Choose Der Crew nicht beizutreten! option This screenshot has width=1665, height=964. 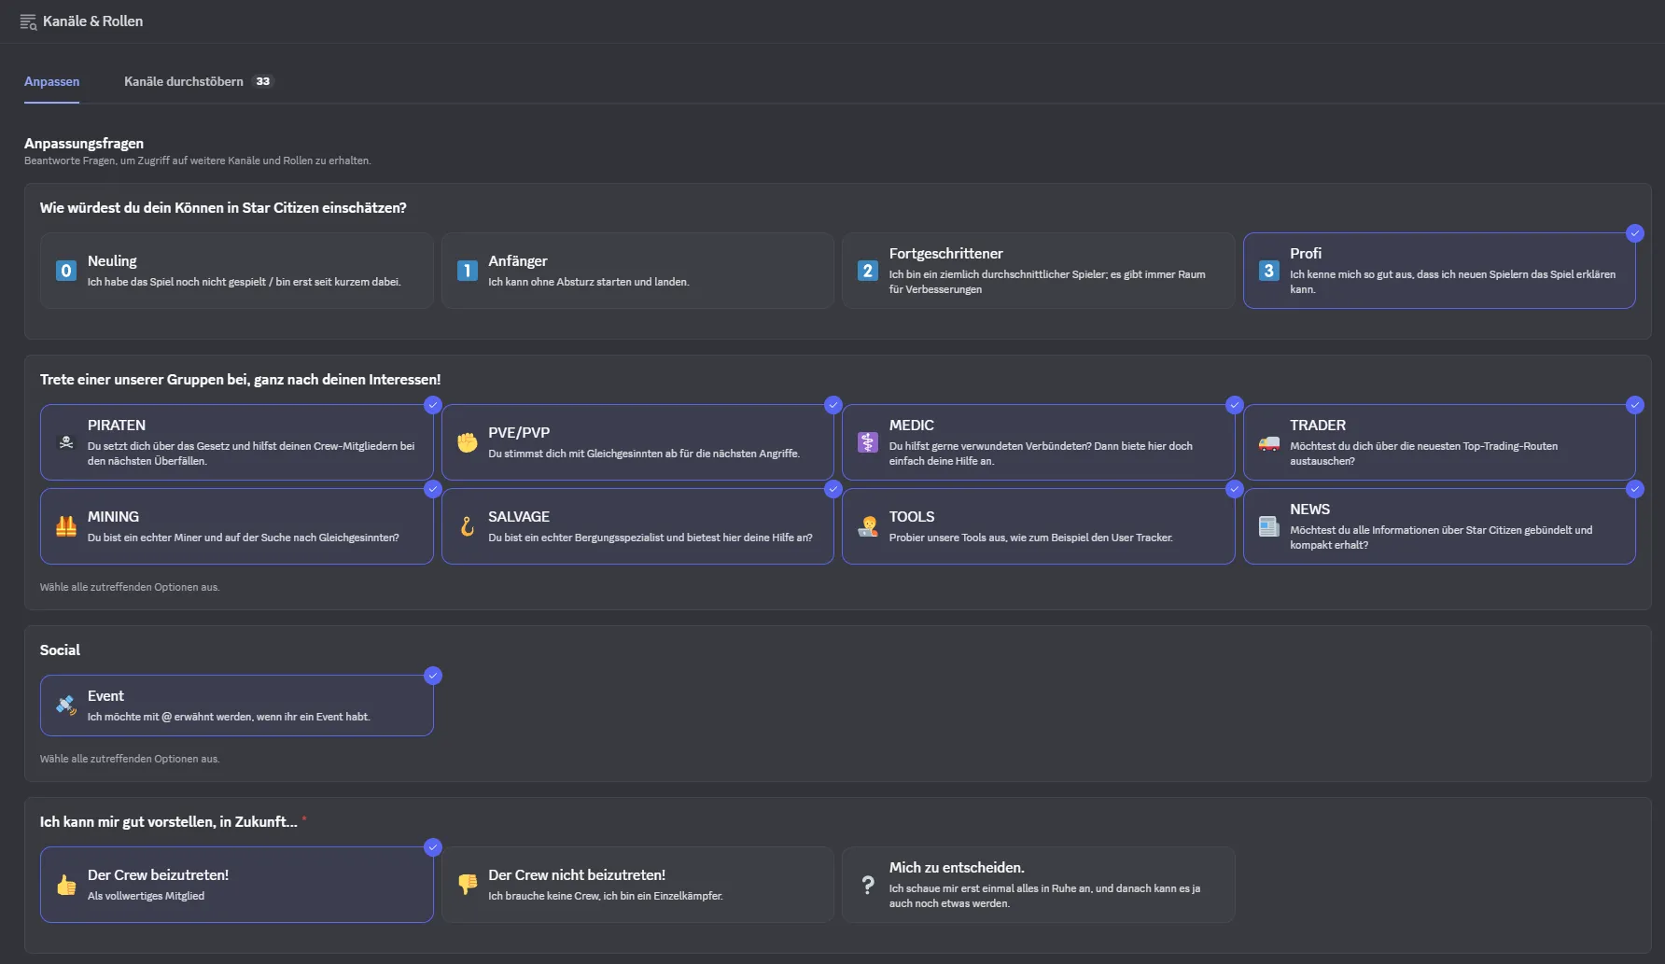coord(637,885)
